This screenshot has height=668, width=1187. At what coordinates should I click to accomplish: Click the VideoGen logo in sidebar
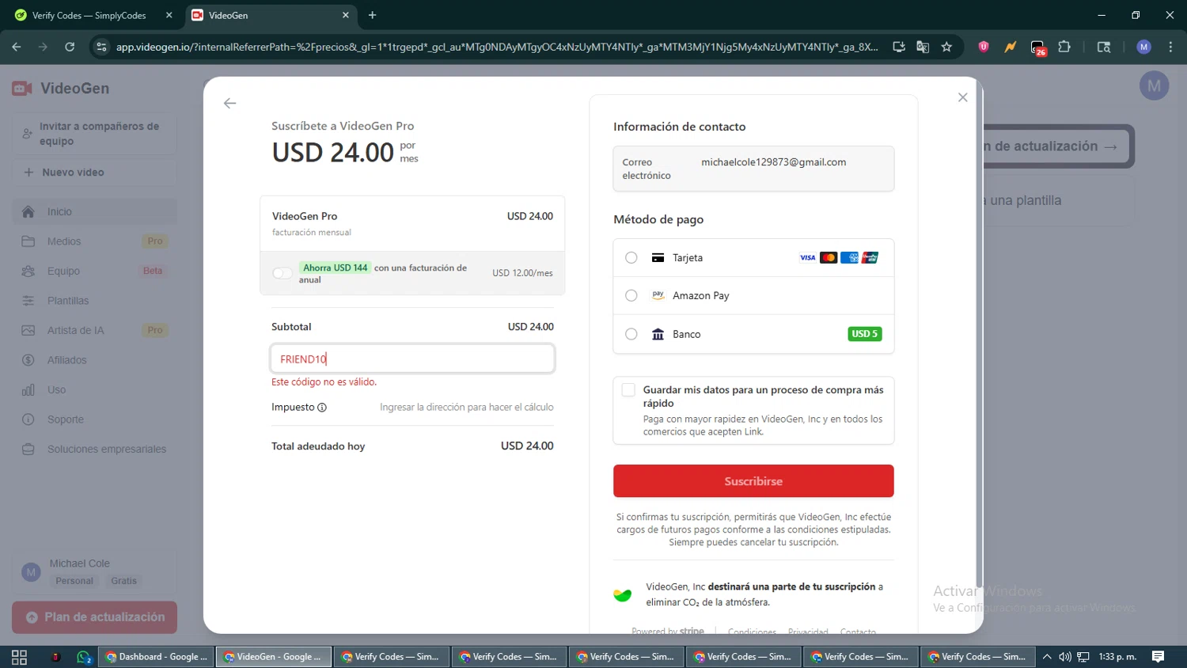[x=61, y=88]
